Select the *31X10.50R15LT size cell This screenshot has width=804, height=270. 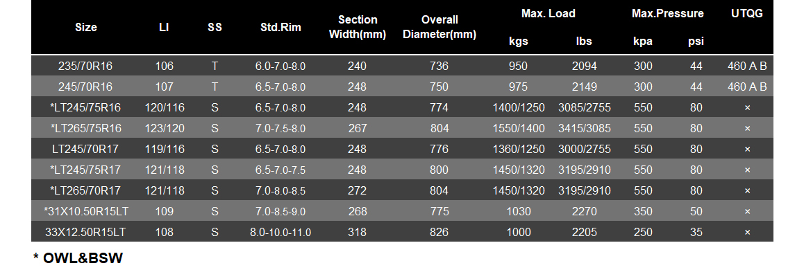coord(85,211)
